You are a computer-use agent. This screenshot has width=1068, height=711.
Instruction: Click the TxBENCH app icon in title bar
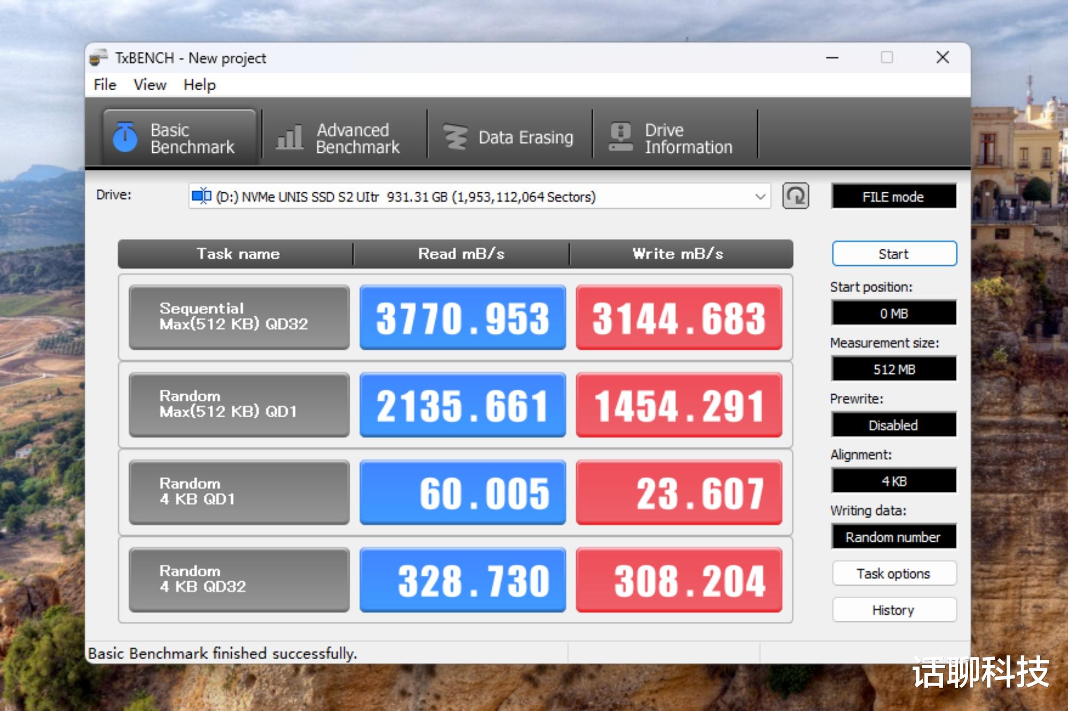pos(98,58)
